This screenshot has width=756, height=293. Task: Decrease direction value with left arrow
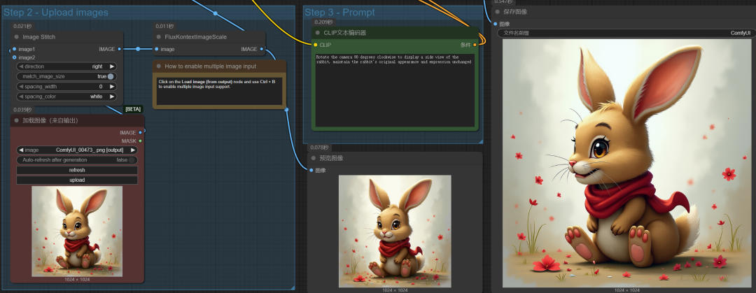pyautogui.click(x=21, y=66)
